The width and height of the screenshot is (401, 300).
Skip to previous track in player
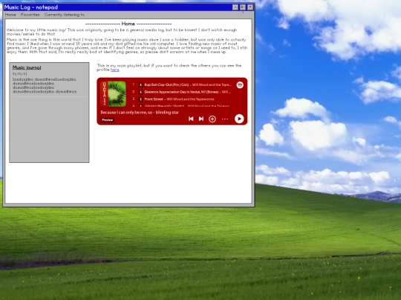click(191, 119)
